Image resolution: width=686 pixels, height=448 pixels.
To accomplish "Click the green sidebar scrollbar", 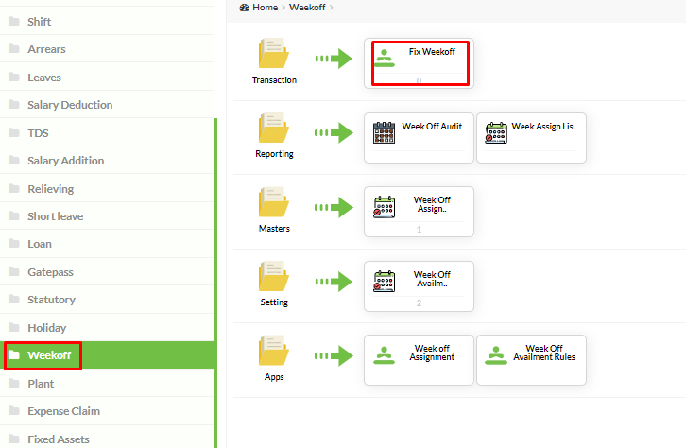I will (x=215, y=283).
